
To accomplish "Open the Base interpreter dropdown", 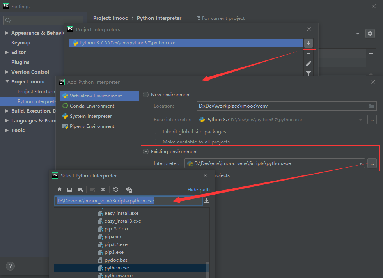I will click(x=360, y=120).
